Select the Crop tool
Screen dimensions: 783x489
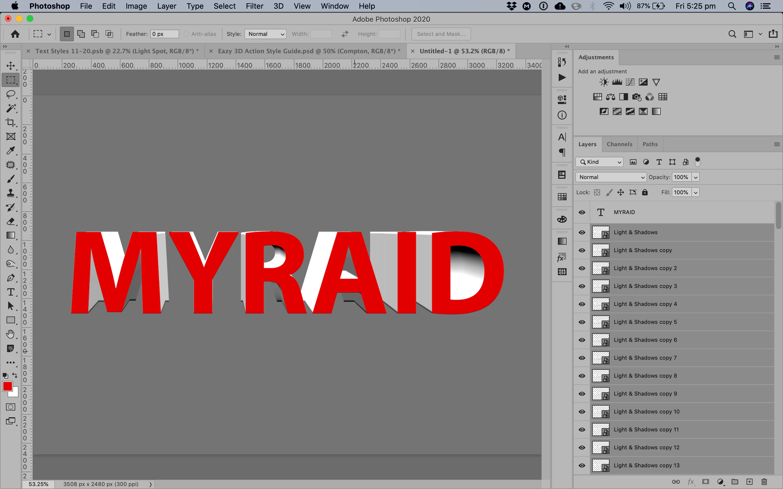click(11, 122)
